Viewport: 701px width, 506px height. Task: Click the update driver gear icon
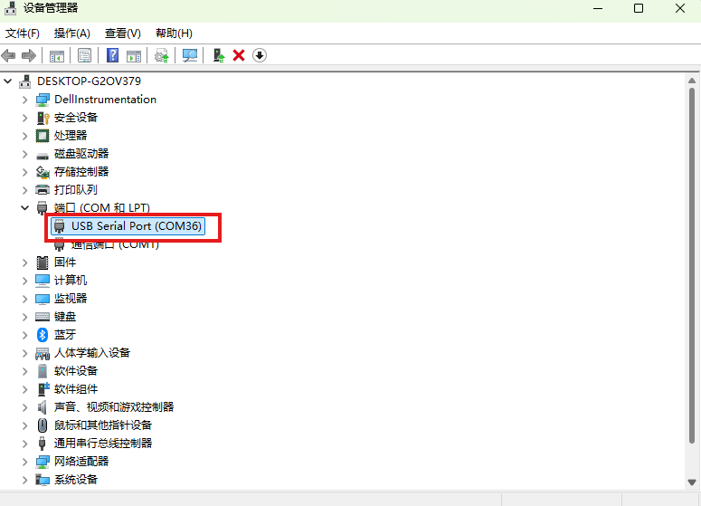162,55
